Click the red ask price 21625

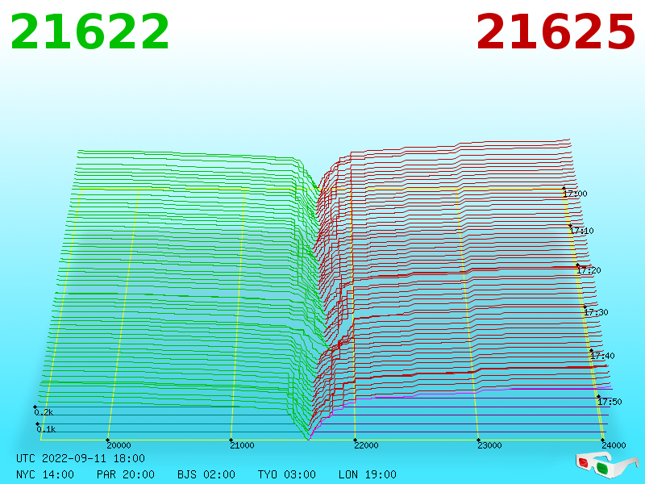[x=556, y=31]
